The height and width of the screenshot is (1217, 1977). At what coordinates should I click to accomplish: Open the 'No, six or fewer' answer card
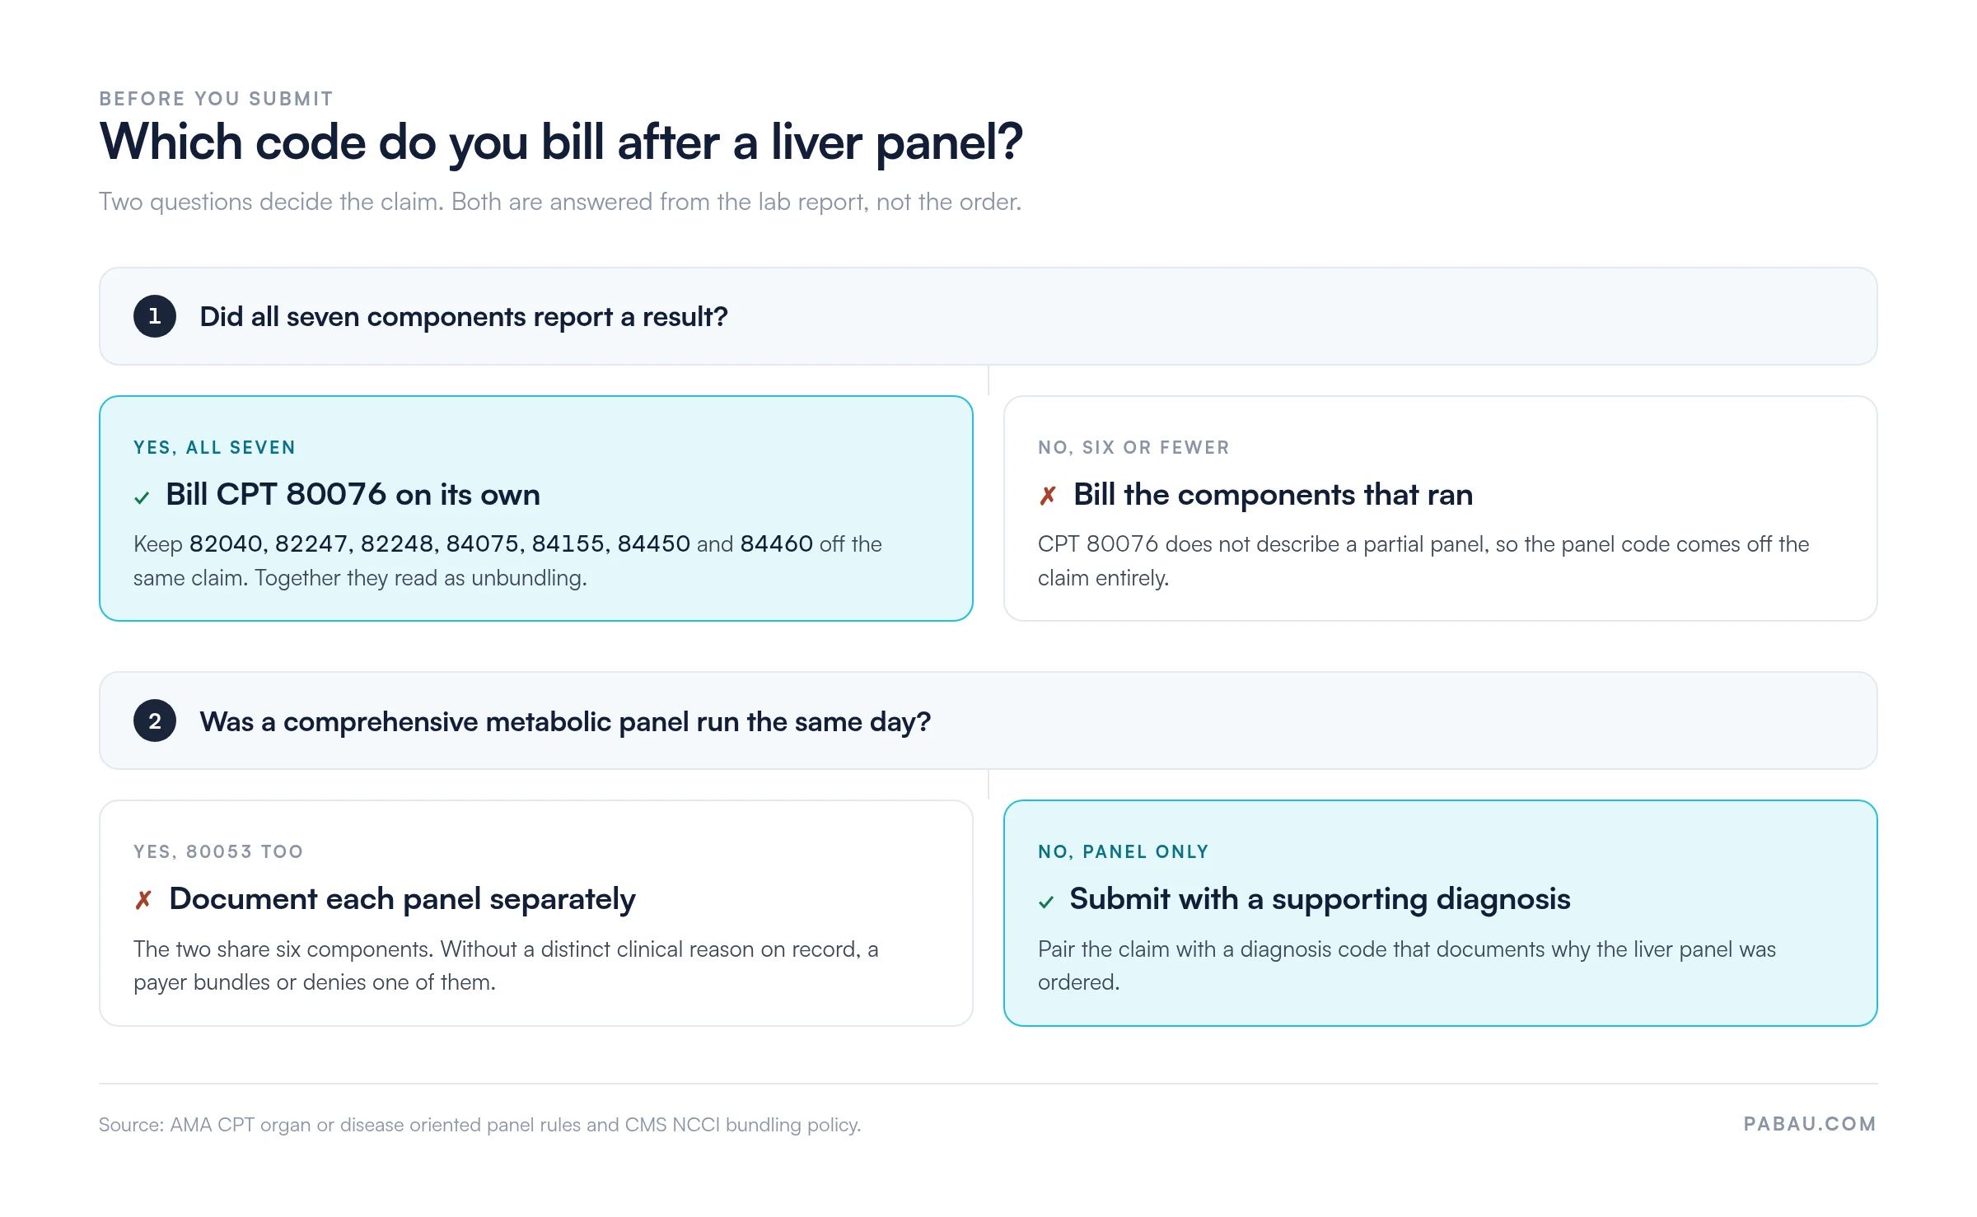pyautogui.click(x=1441, y=508)
